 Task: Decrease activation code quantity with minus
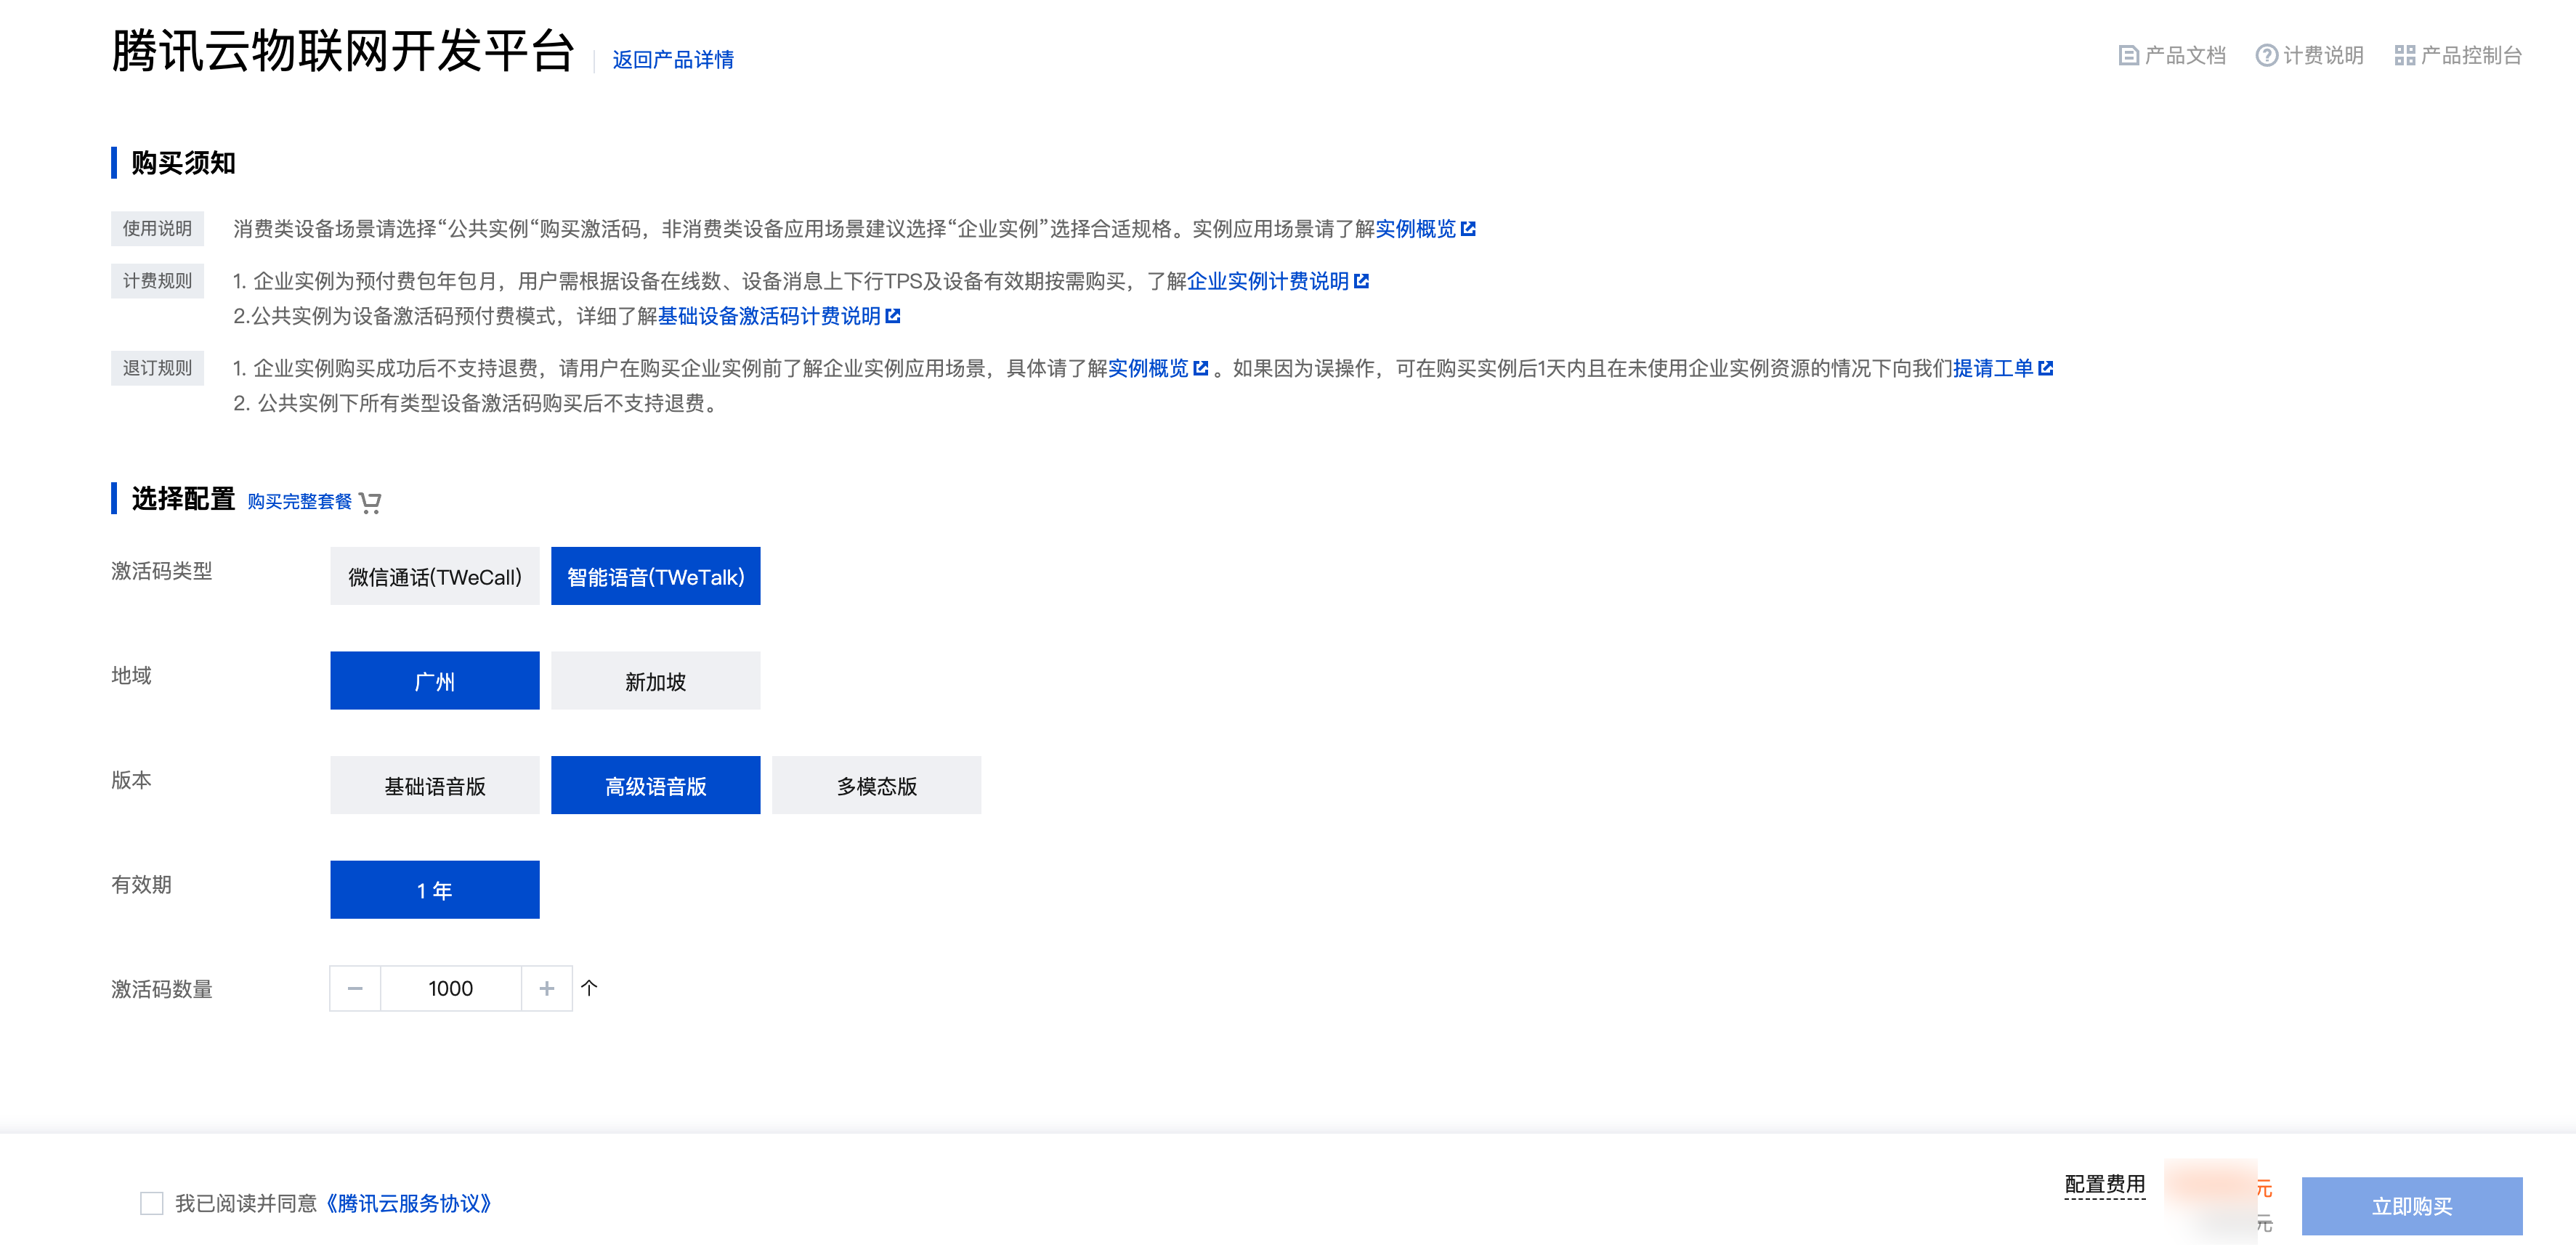click(355, 989)
